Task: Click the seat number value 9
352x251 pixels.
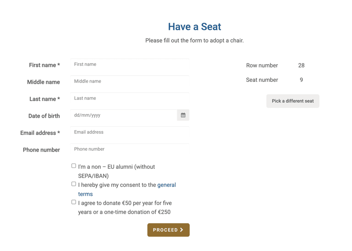Action: [301, 80]
